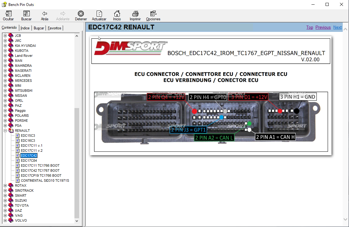349x227 pixels.
Task: Click the Buscar toolbar icon
Action: (x=26, y=13)
